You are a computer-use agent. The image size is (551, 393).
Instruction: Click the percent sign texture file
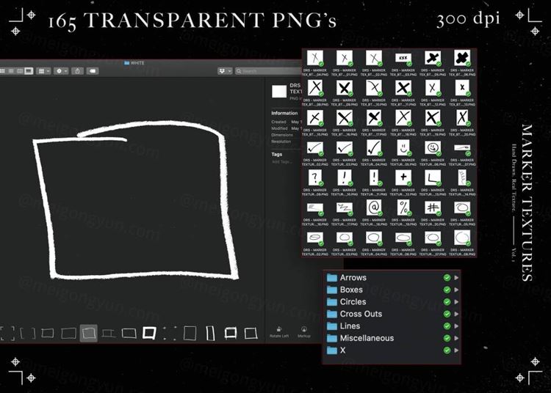coord(403,208)
